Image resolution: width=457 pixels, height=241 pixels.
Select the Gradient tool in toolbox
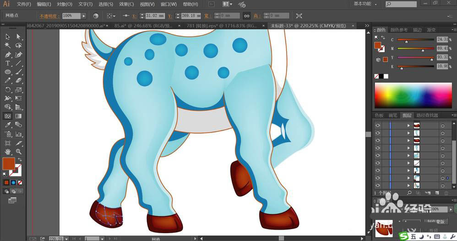click(x=18, y=116)
